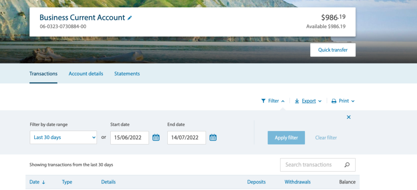Image resolution: width=417 pixels, height=190 pixels.
Task: Open the Export dropdown menu
Action: [308, 101]
